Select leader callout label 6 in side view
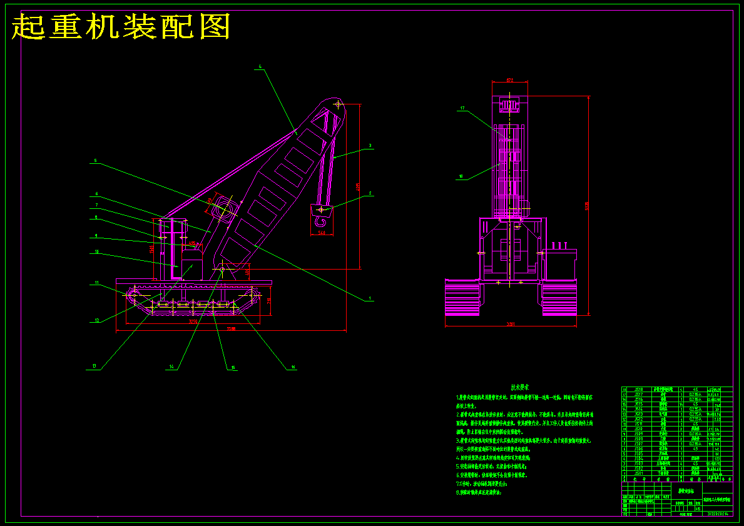 pos(96,193)
